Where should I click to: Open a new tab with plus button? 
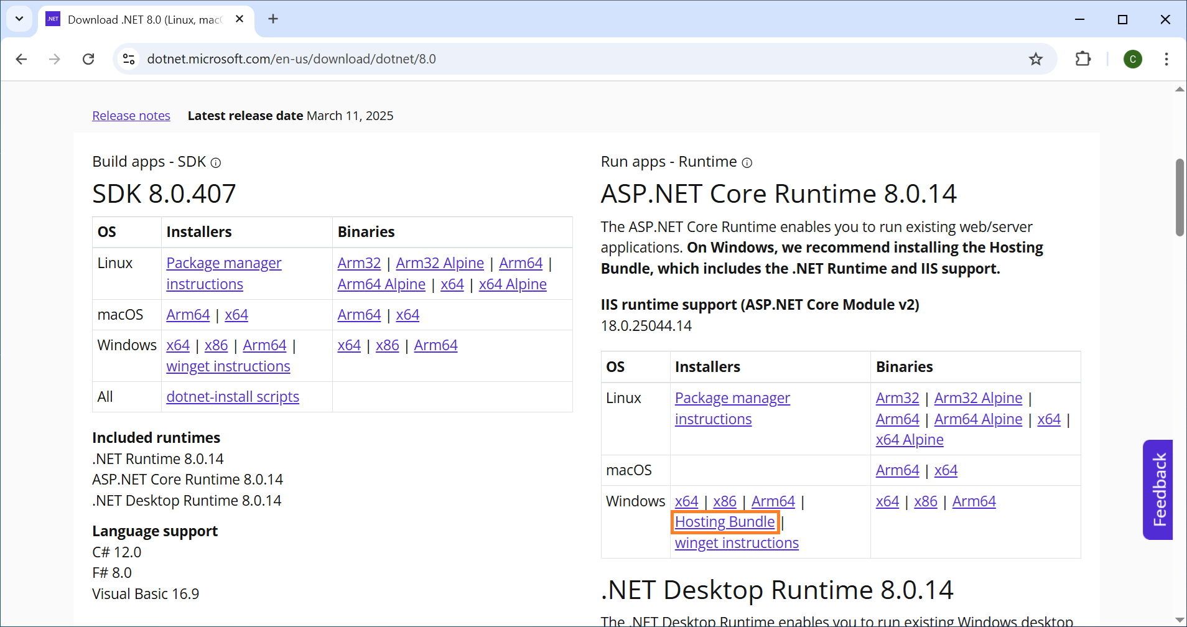click(x=273, y=19)
